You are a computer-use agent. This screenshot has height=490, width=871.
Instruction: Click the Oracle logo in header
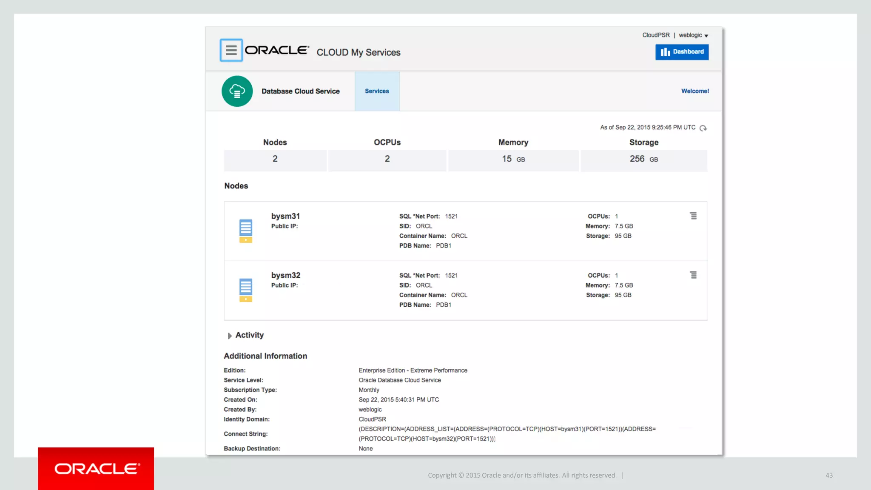(277, 50)
